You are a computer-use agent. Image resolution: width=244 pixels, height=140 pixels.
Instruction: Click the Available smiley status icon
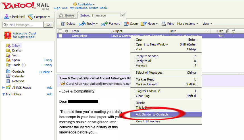(x=75, y=4)
